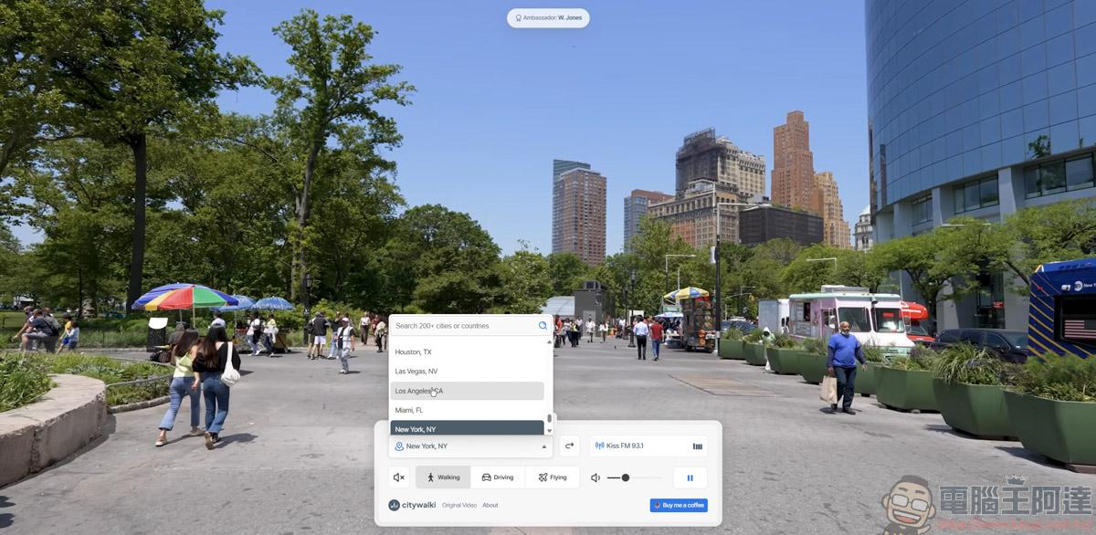Click the Ambassador W. Jones badge
This screenshot has height=535, width=1096.
click(548, 17)
